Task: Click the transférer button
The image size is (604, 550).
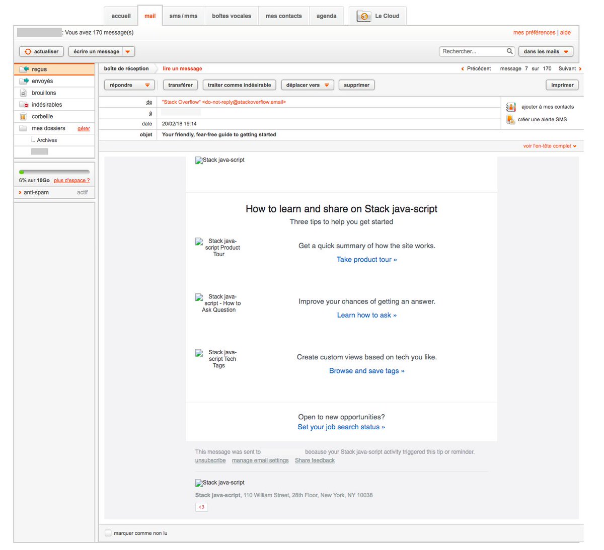Action: tap(180, 85)
